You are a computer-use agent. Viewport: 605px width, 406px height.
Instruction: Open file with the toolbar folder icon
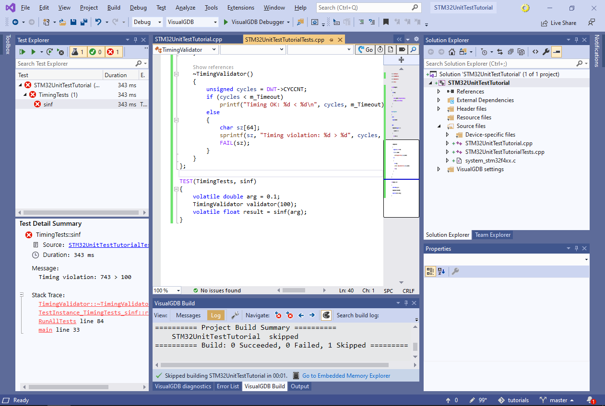pos(63,22)
